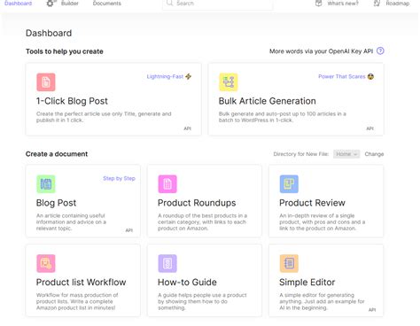The image size is (420, 326).
Task: Click the lightning bolt icon
Action: click(189, 76)
